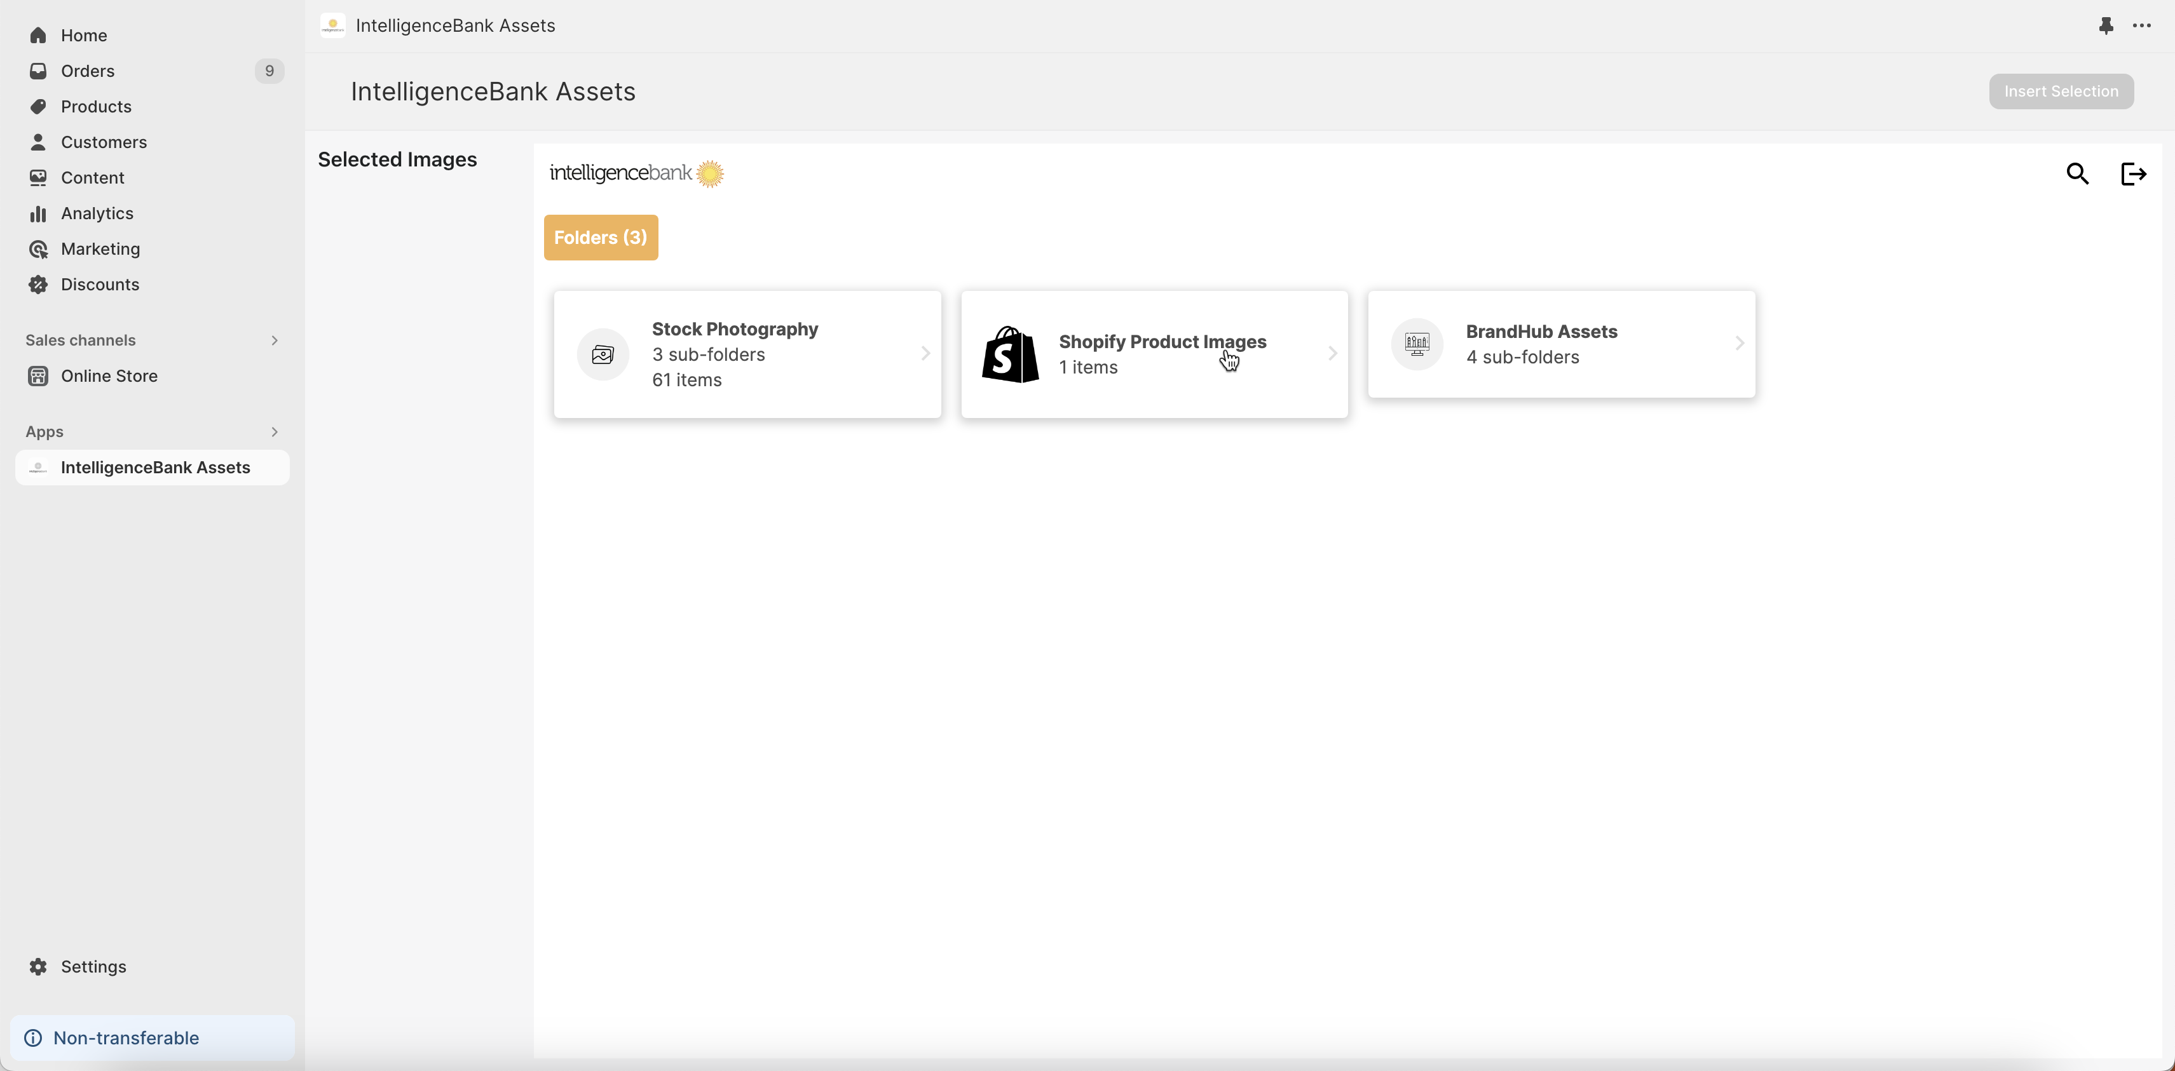
Task: Select the Folders (3) tab
Action: coord(601,237)
